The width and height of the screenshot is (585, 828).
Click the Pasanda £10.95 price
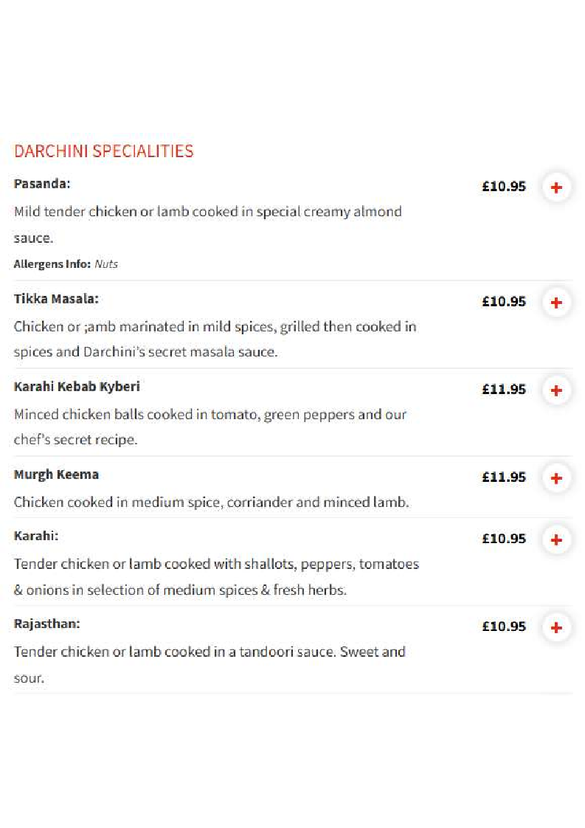point(504,187)
